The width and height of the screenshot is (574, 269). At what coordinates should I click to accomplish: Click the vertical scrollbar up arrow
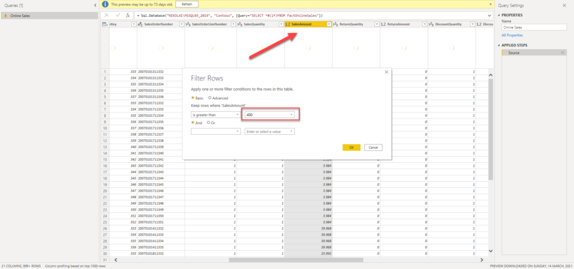pos(491,75)
